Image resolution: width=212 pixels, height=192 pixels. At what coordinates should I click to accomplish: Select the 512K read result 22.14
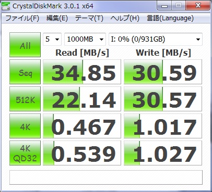(82, 99)
